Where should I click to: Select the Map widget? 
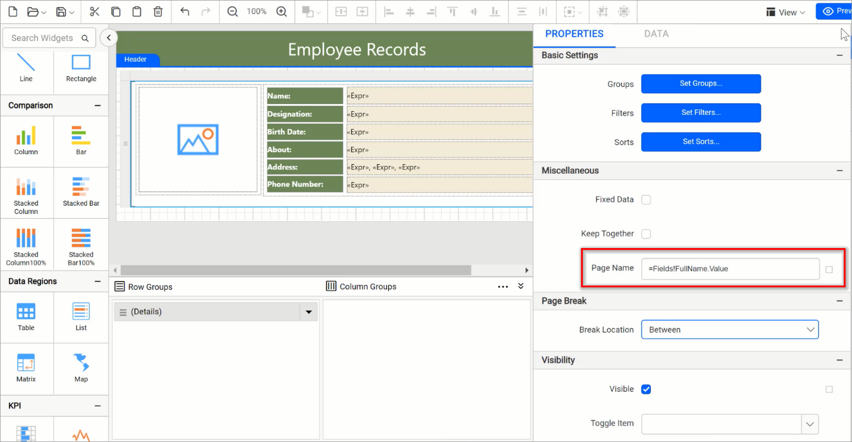[x=81, y=368]
